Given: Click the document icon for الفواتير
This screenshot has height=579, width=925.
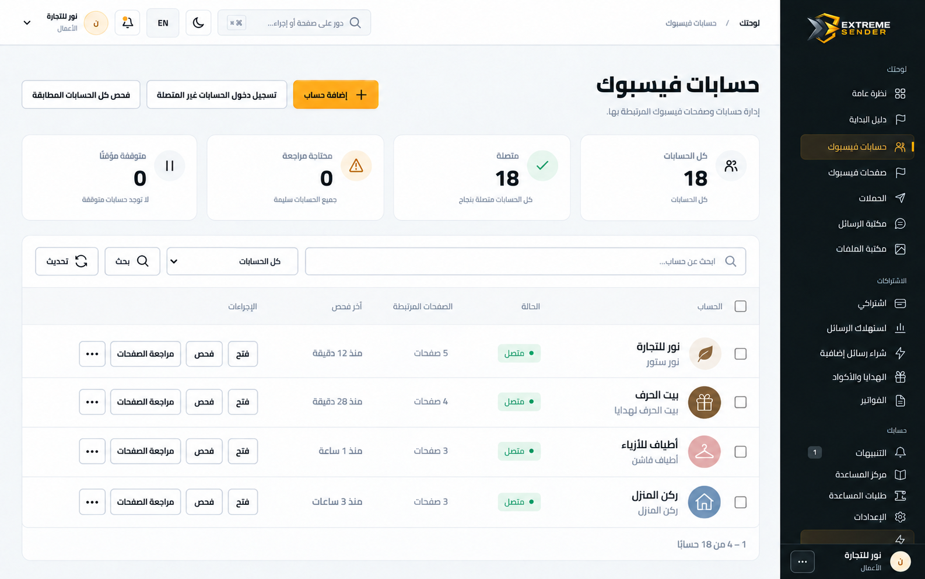Looking at the screenshot, I should (900, 400).
